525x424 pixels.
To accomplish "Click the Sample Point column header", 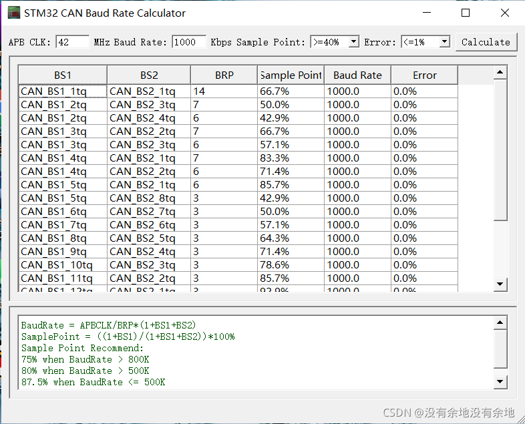I will (291, 75).
